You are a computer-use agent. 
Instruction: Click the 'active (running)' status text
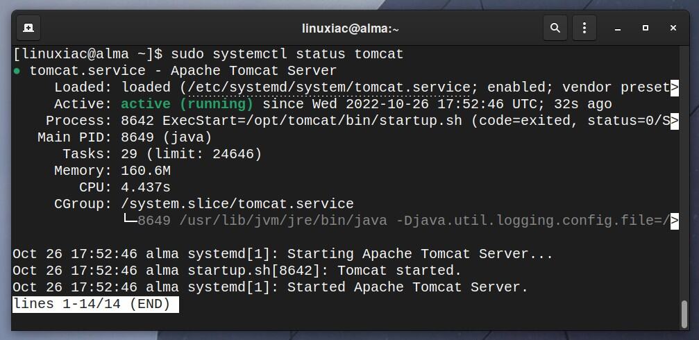pyautogui.click(x=187, y=104)
